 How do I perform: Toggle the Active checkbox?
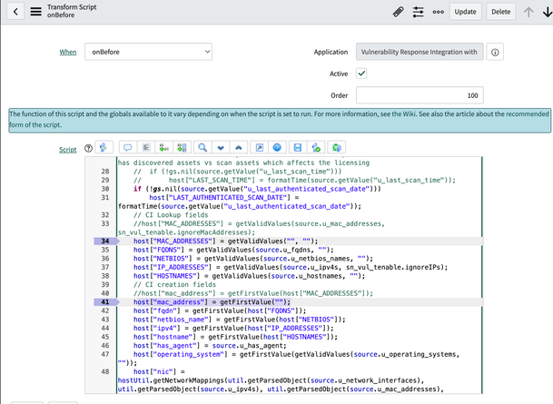click(x=361, y=74)
